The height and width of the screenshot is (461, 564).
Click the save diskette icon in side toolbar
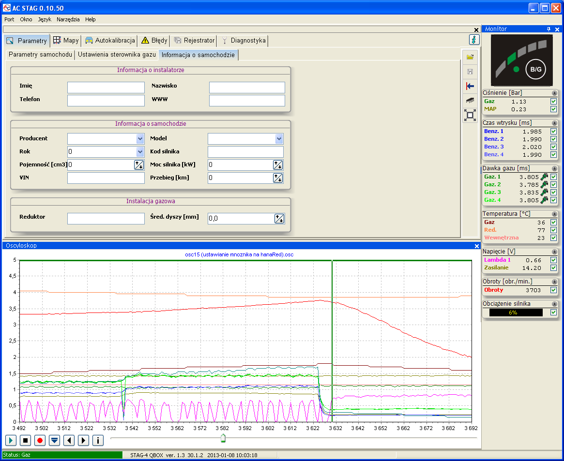(470, 72)
